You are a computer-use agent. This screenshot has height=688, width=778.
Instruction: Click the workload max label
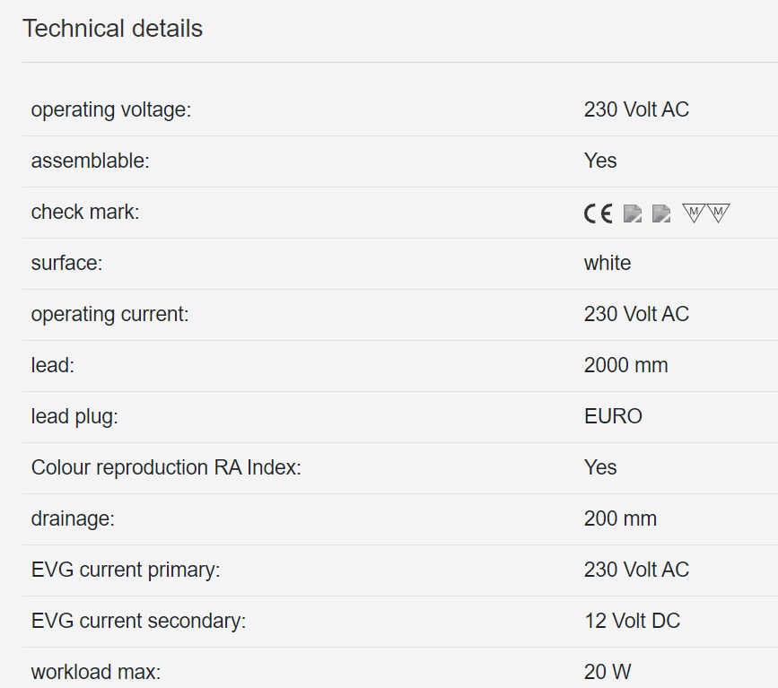[95, 672]
